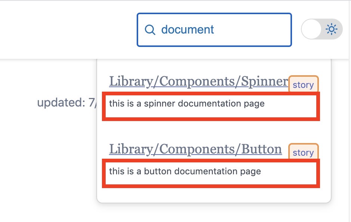Image resolution: width=351 pixels, height=222 pixels.
Task: Select the sun icon on the theme switch
Action: coord(332,29)
